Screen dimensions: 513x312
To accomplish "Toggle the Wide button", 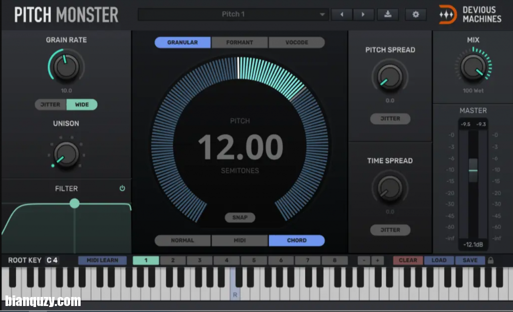I will pyautogui.click(x=82, y=105).
